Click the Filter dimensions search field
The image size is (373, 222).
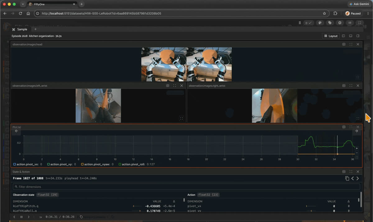click(186, 187)
